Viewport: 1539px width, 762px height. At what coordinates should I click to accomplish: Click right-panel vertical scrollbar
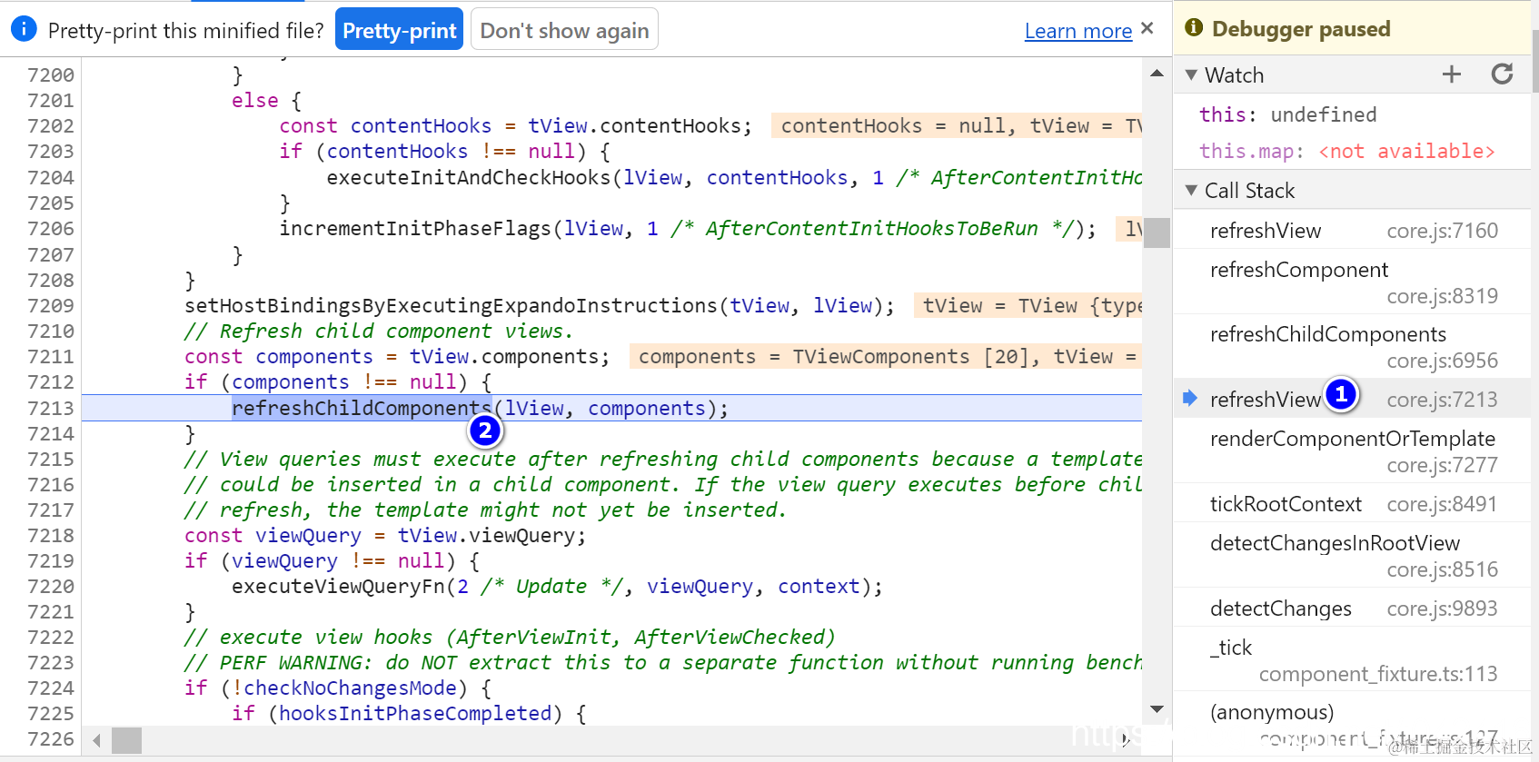click(1535, 60)
